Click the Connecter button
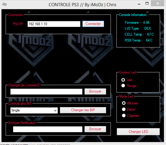 pos(93,24)
